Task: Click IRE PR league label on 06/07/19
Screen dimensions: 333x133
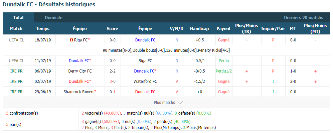Action: coord(16,71)
